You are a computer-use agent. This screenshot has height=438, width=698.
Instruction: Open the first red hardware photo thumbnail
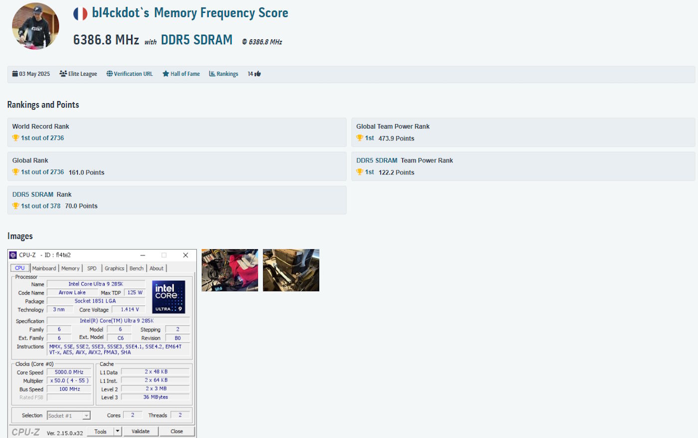pos(230,270)
